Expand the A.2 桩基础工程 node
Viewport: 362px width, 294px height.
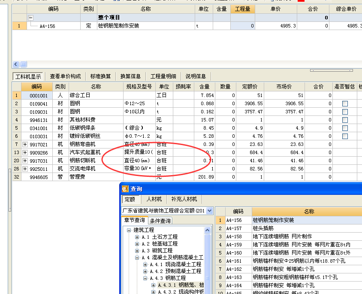[137, 244]
